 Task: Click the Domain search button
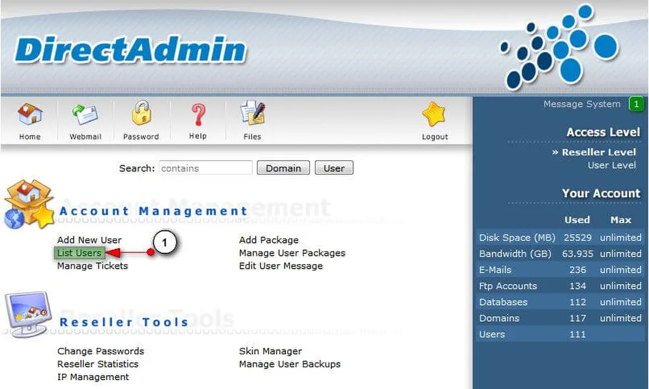click(283, 168)
